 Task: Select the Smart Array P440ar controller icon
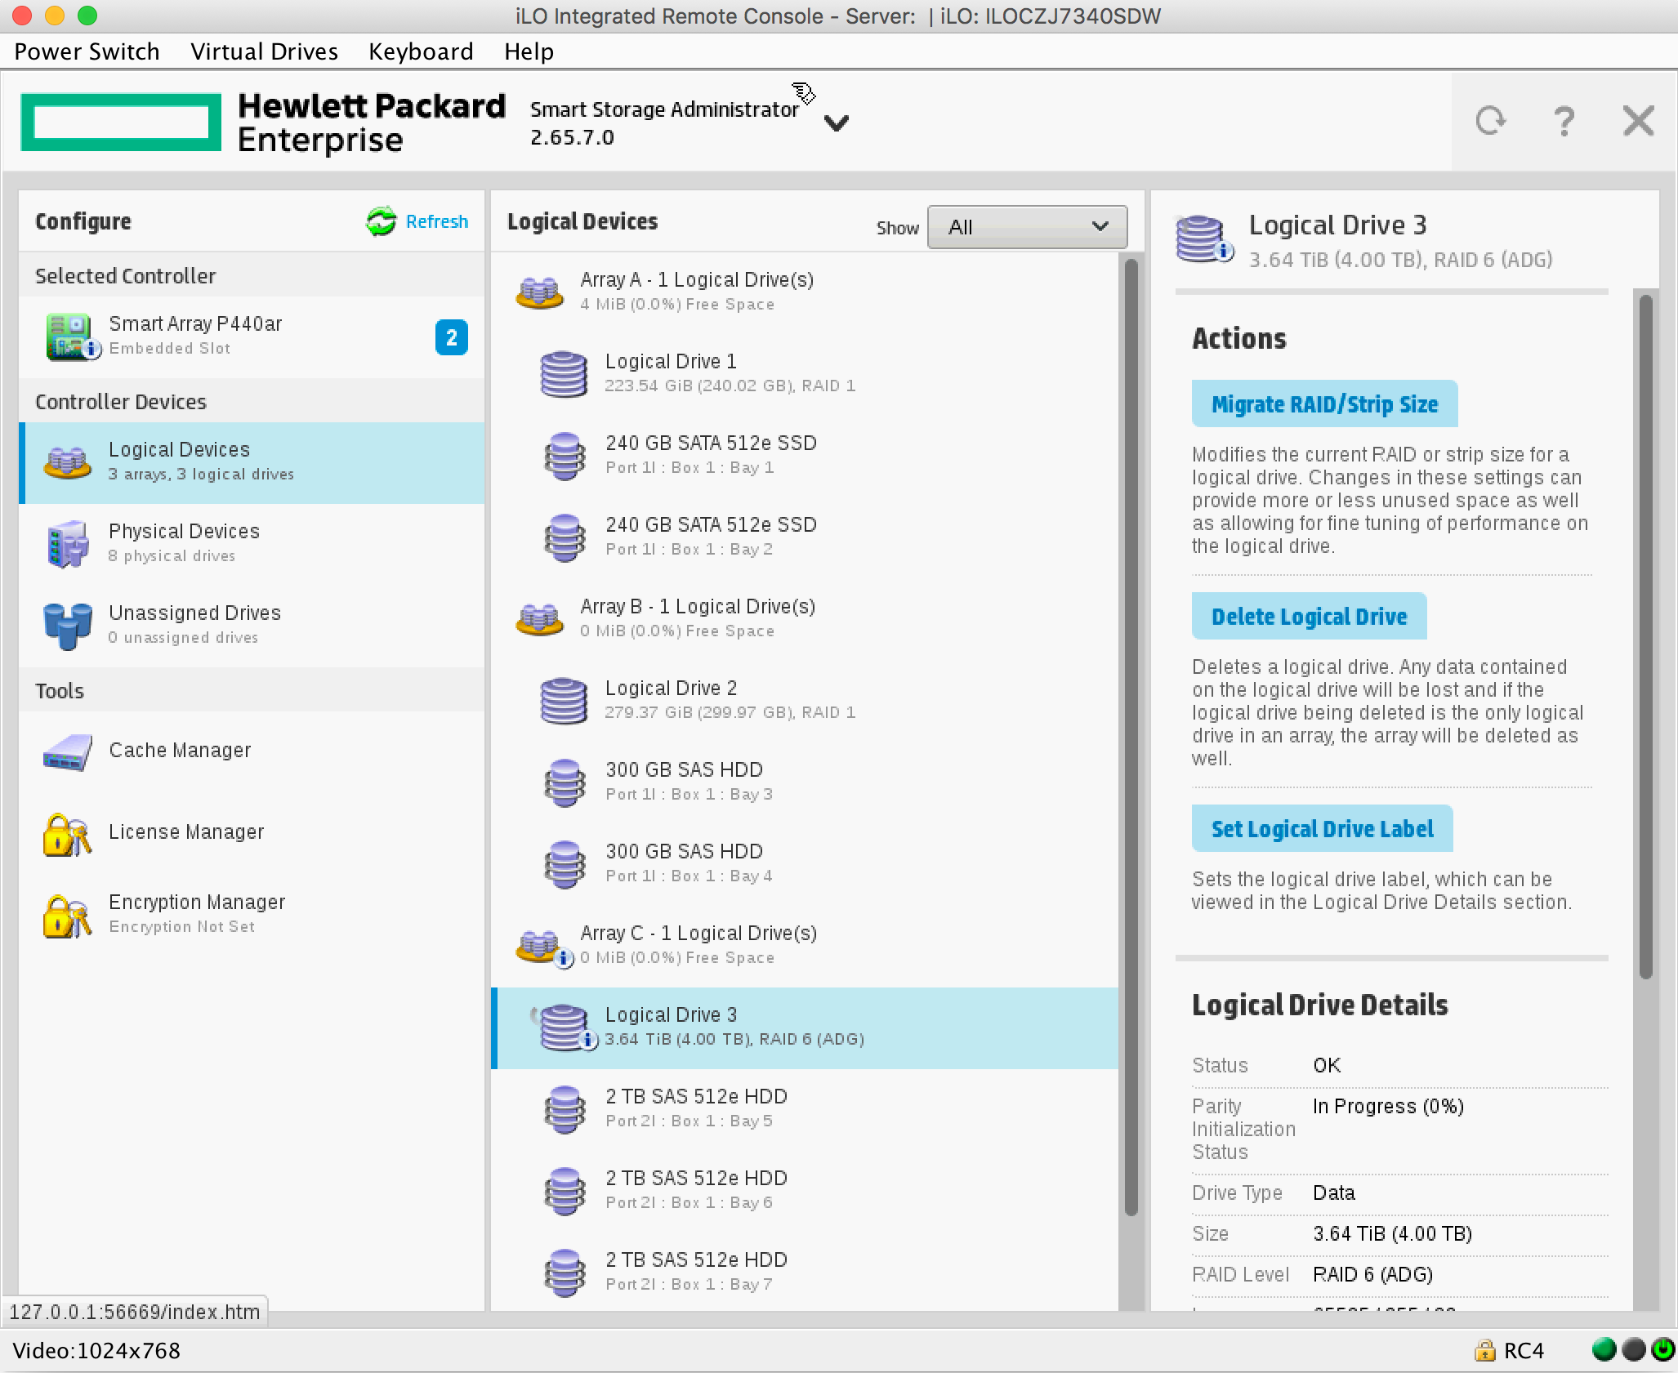pyautogui.click(x=72, y=337)
